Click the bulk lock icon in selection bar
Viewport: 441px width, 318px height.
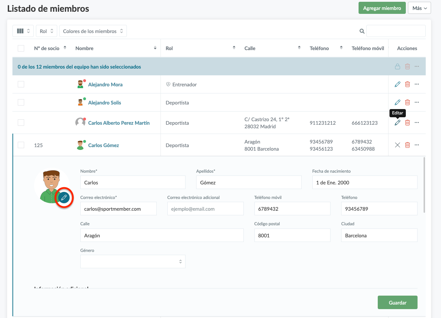397,66
